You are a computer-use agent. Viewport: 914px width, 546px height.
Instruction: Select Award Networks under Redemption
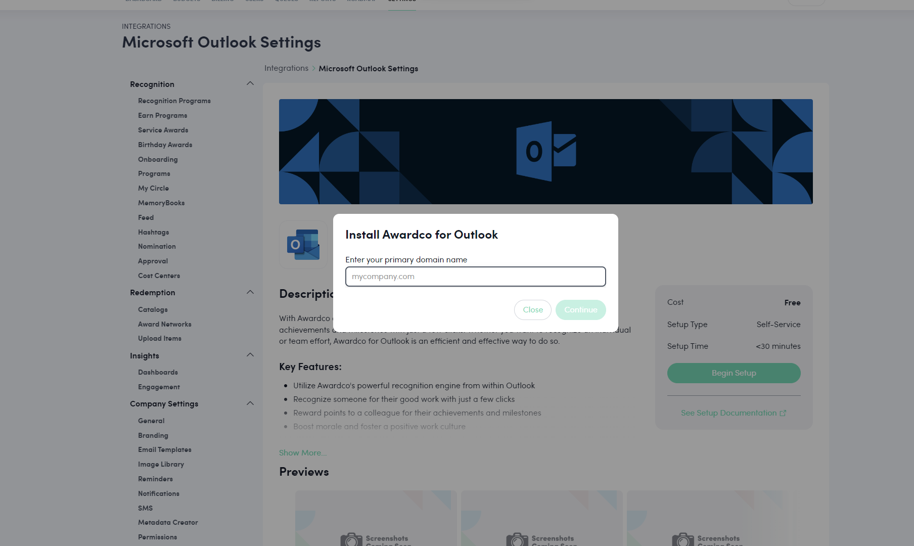pyautogui.click(x=164, y=325)
